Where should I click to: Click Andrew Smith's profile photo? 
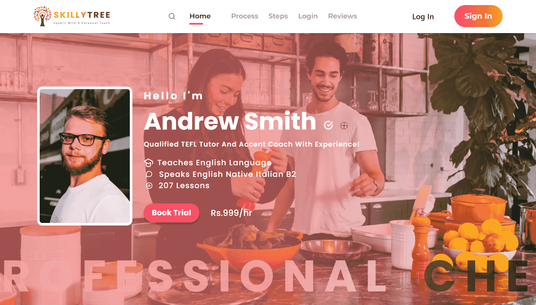point(85,156)
